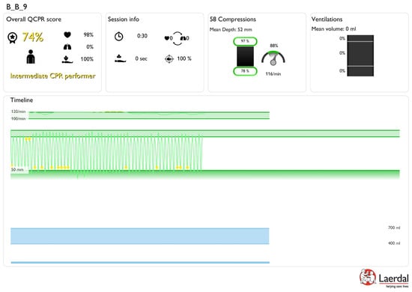
Task: Click the 78 % depth indicator pill
Action: tap(245, 71)
